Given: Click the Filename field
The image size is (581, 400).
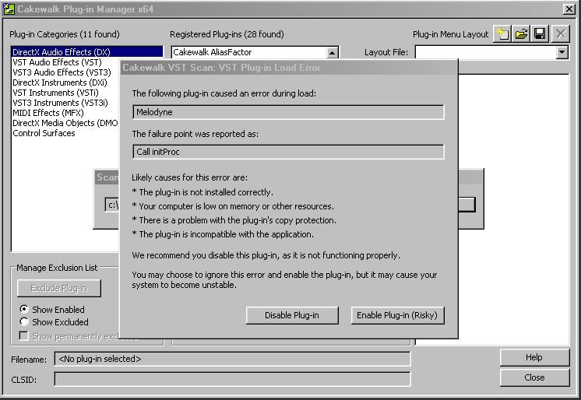Looking at the screenshot, I should pyautogui.click(x=232, y=359).
